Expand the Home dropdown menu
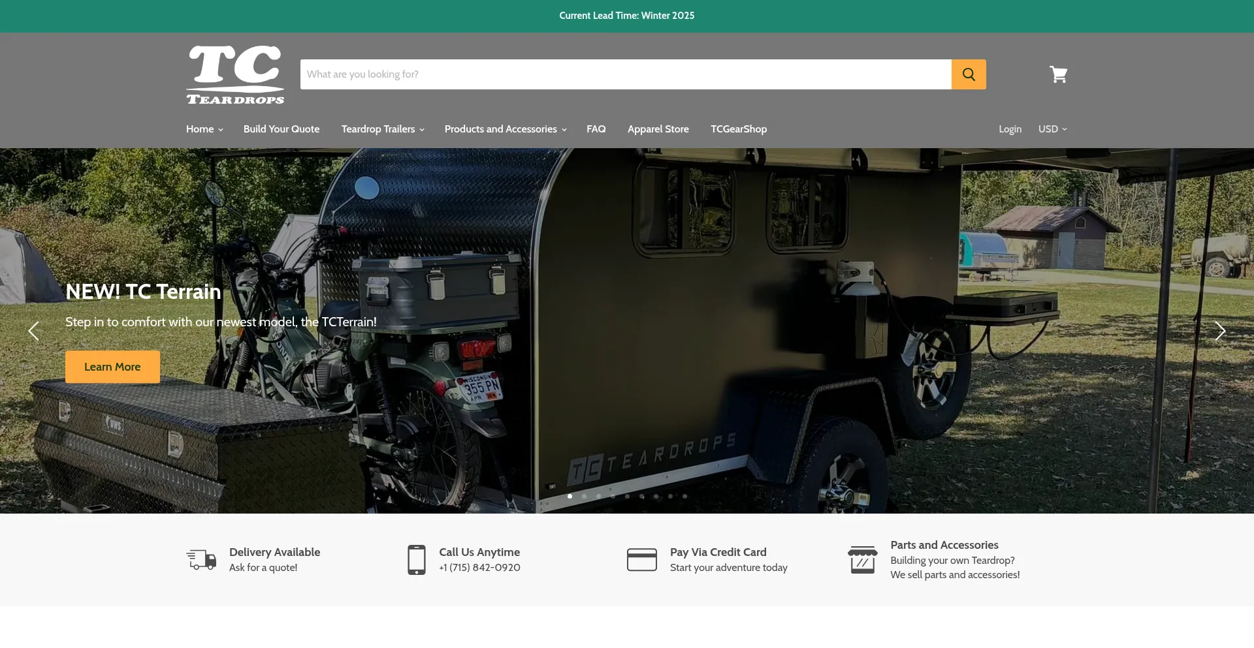Viewport: 1254px width, 648px height. (204, 129)
